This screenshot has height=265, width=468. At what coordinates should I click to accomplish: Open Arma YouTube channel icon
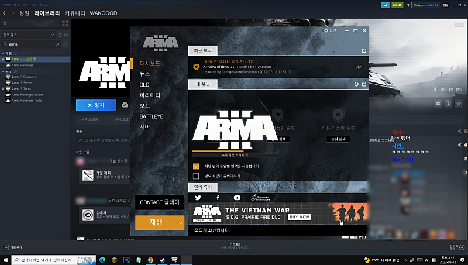(237, 198)
